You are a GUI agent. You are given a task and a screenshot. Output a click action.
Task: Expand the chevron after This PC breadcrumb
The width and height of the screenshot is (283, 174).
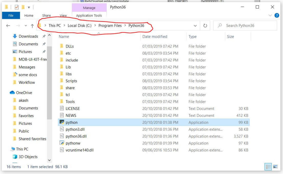click(64, 25)
